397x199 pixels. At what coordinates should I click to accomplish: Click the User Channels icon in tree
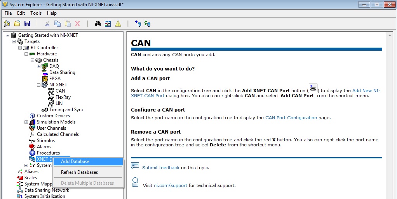(32, 128)
